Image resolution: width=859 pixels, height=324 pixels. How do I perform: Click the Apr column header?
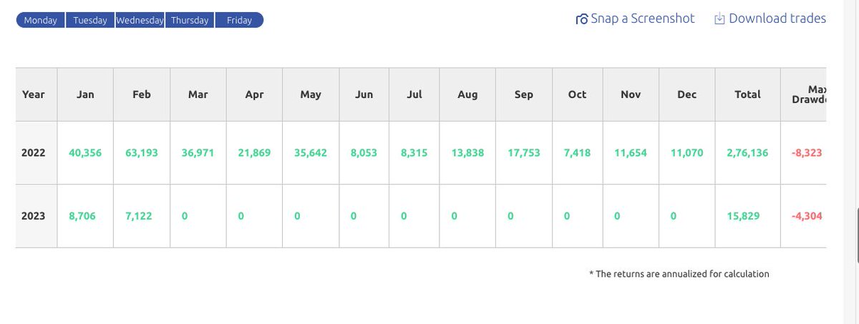tap(254, 94)
